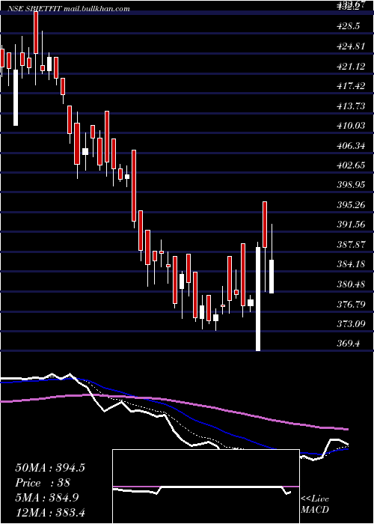Click the 12MA : 383.4 readout
Screen dimensions: 374x524
pyautogui.click(x=50, y=513)
